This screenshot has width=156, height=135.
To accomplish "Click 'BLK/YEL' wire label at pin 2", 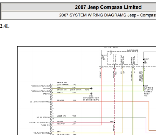I will pyautogui.click(x=60, y=87).
